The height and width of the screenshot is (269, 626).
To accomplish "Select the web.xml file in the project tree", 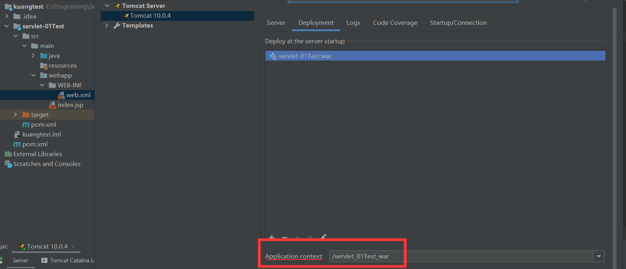I will tap(78, 95).
